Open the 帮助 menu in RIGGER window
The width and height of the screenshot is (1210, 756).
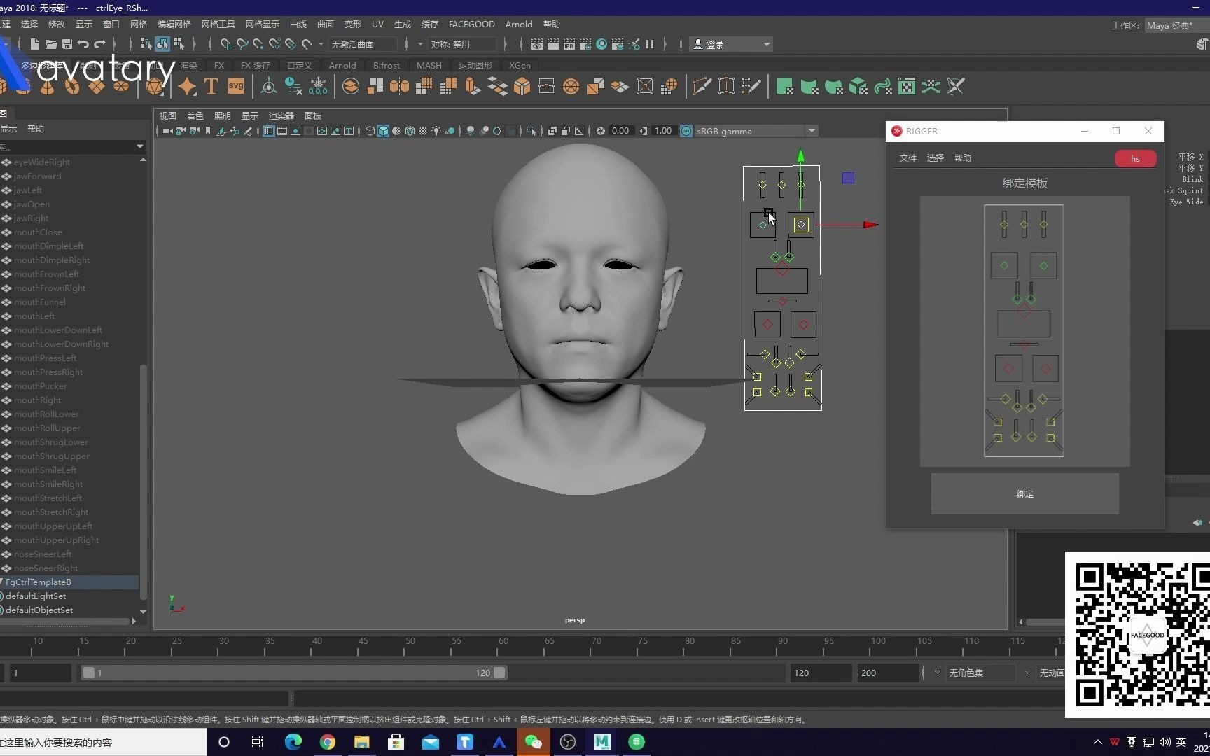point(963,158)
